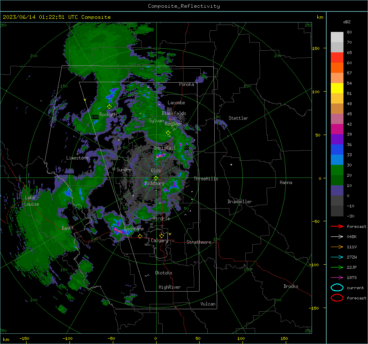Click the Strathmore map label
Viewport: 368px width, 344px height.
[x=199, y=242]
